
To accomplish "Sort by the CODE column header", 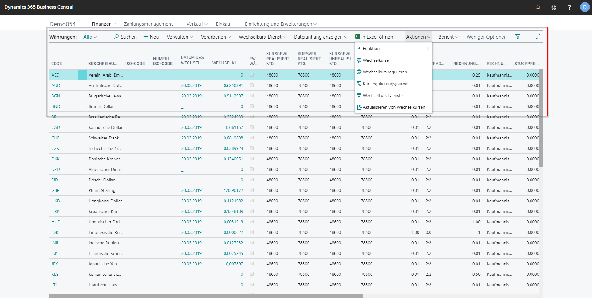I will point(57,64).
